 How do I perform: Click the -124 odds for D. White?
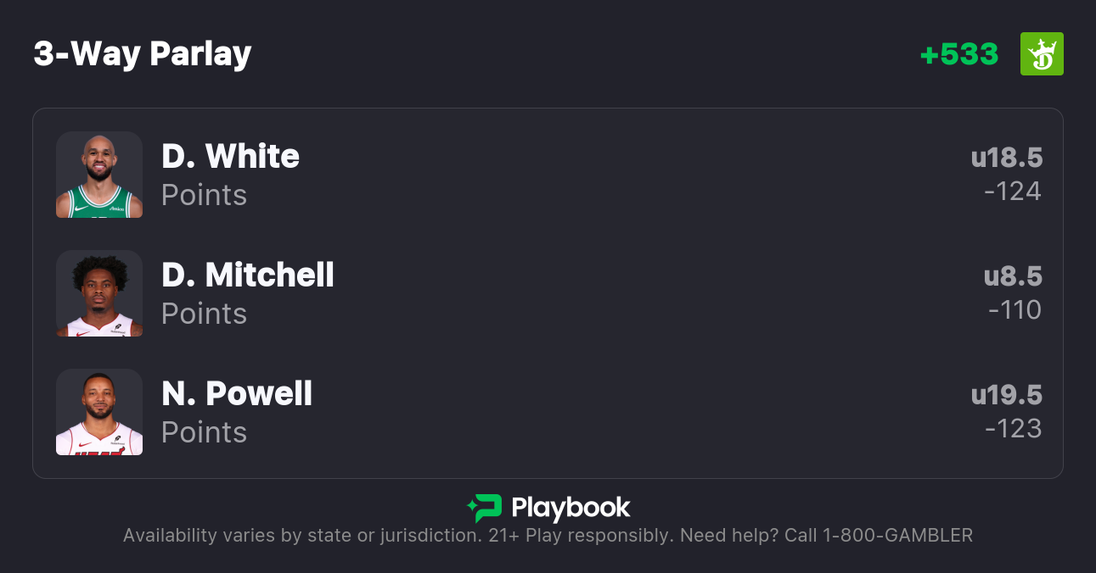(x=1013, y=192)
